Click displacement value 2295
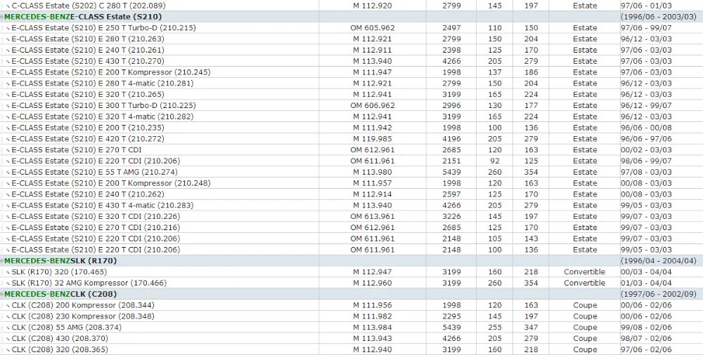703x355 pixels. pos(451,316)
